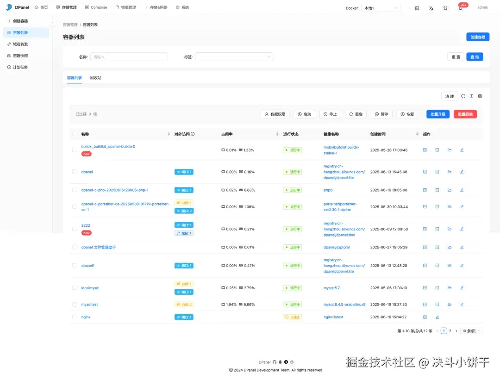Open console icon for mysqltest row
Screen dimensions: 500x379
437,304
